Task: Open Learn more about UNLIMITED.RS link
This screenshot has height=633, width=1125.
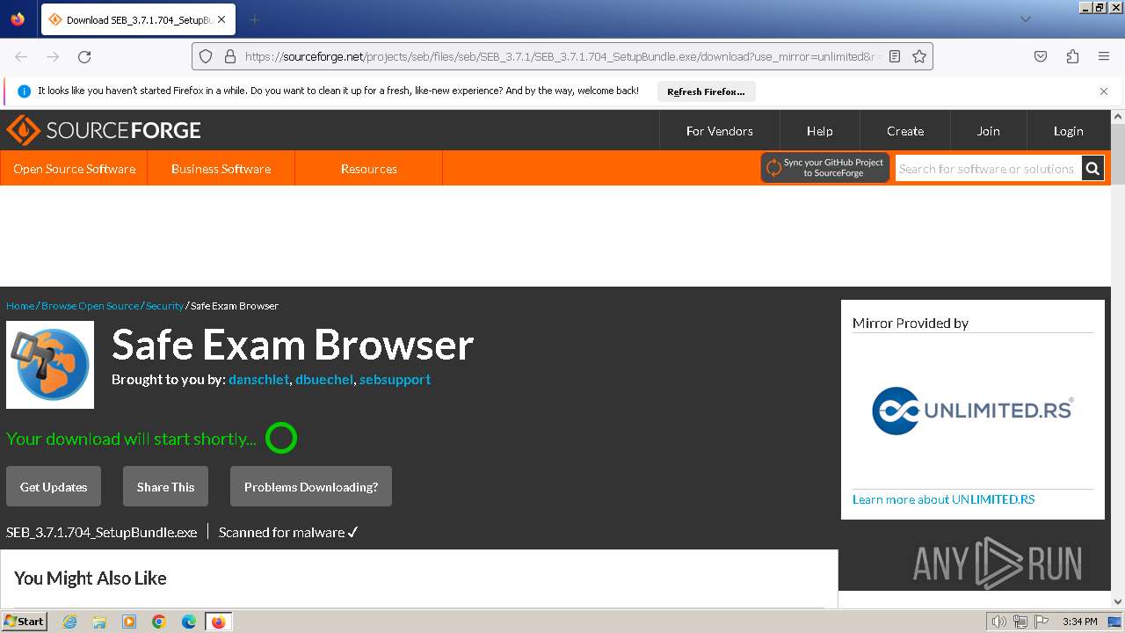Action: [x=943, y=499]
